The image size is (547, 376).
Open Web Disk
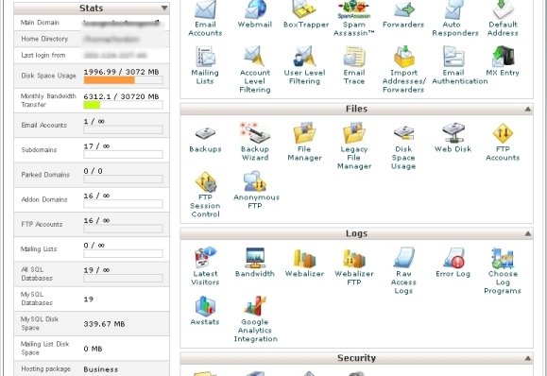click(x=453, y=137)
